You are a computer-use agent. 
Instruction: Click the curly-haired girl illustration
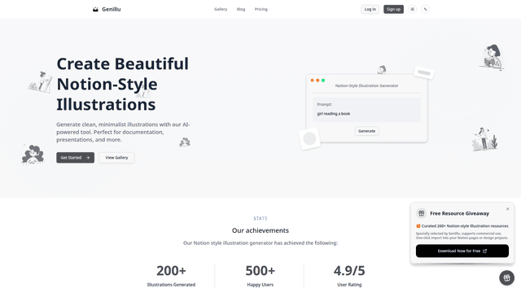33,155
